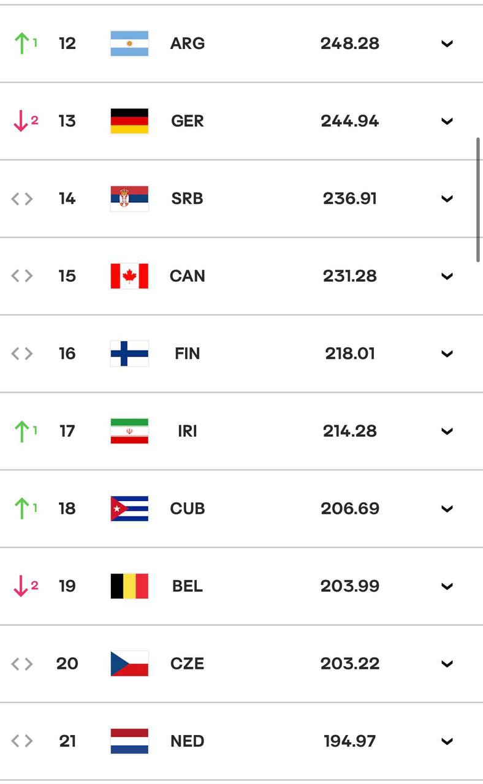Click the Canada flag icon

click(129, 276)
